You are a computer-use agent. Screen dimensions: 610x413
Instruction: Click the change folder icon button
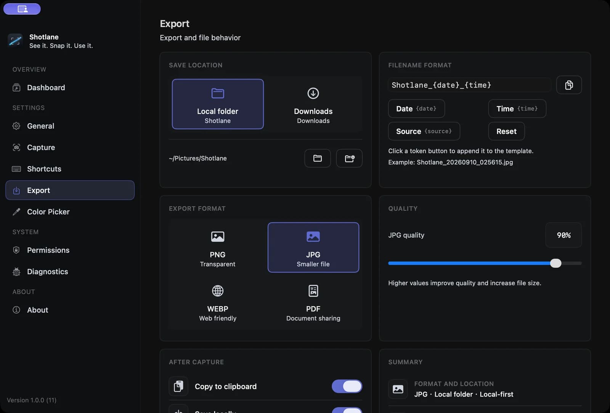(x=349, y=158)
